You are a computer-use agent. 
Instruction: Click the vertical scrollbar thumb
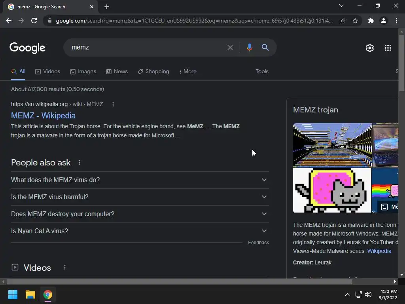(401, 63)
